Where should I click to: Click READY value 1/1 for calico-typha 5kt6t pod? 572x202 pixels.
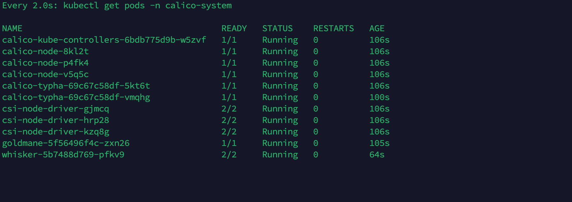(x=229, y=86)
